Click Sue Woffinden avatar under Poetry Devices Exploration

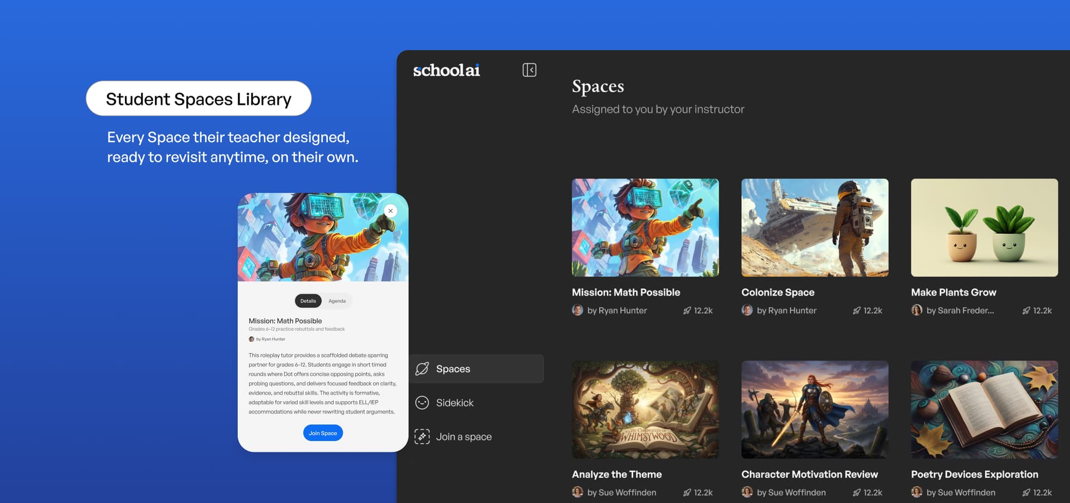917,492
